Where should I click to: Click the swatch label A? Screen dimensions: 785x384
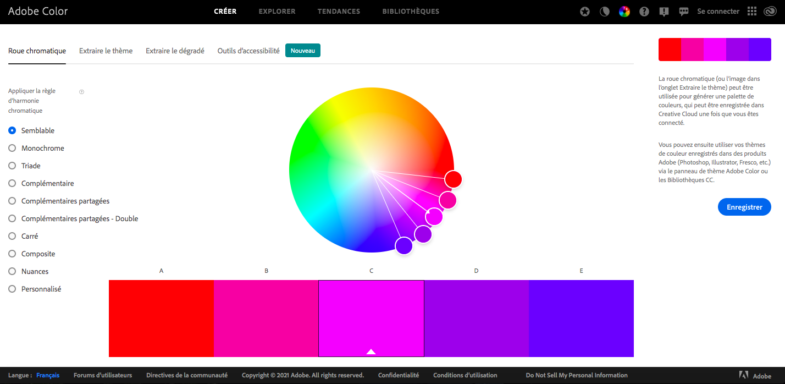(x=161, y=271)
